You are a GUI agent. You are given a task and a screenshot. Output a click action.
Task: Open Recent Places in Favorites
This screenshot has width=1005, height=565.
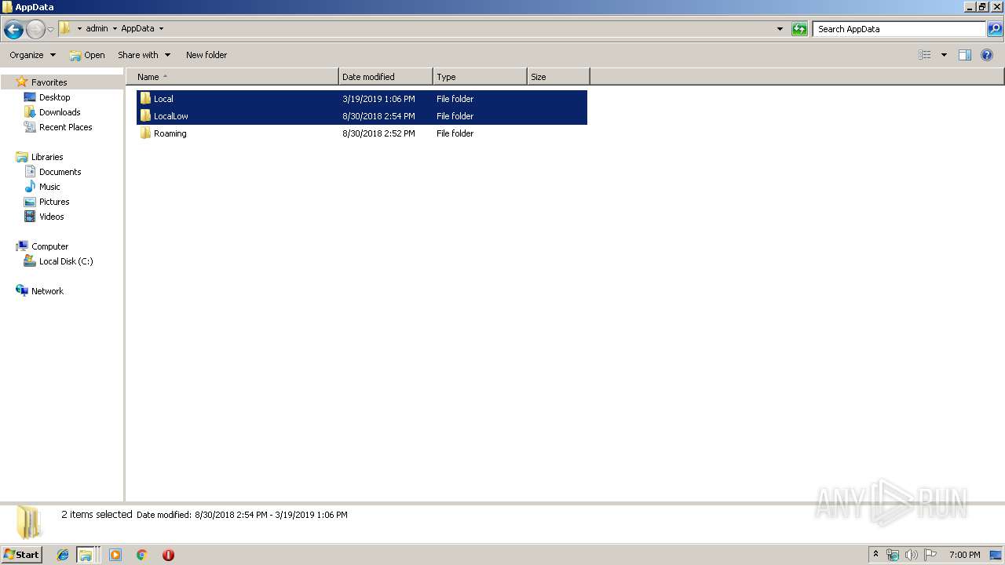coord(65,127)
